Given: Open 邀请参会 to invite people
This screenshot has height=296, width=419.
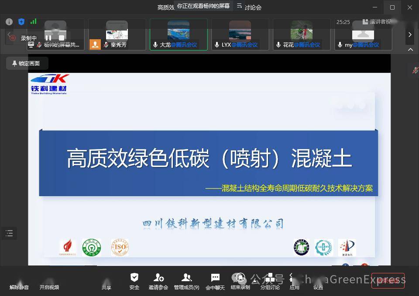Looking at the screenshot, I should pos(158,282).
